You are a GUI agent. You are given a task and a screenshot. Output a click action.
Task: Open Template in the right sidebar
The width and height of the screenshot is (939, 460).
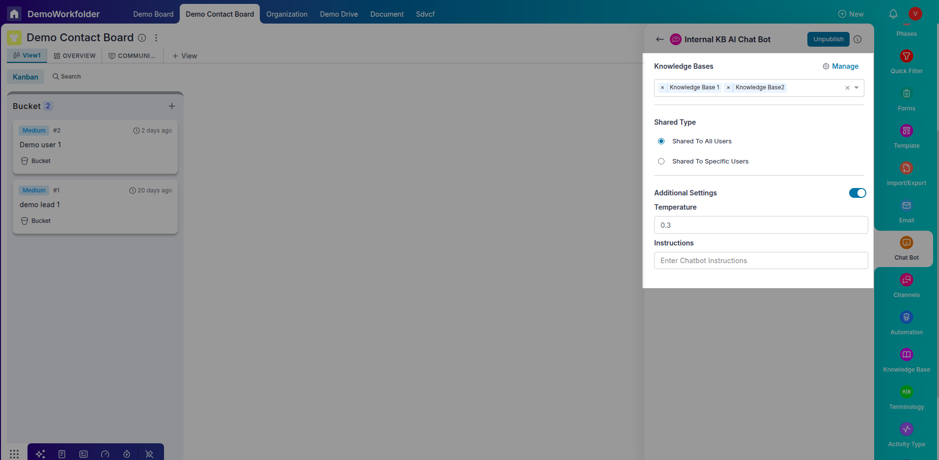click(907, 136)
